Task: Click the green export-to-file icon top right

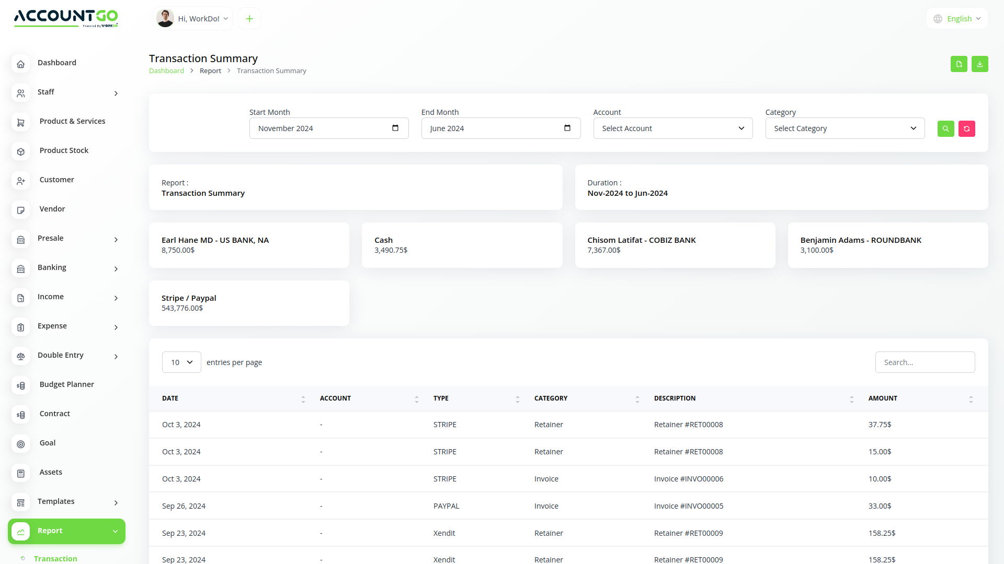Action: pos(959,64)
